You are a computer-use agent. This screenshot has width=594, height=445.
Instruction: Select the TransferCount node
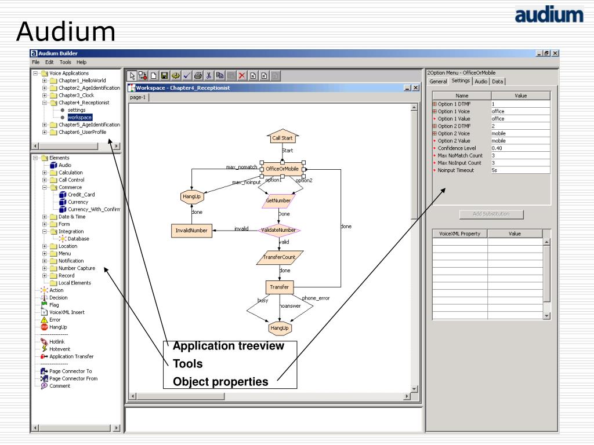click(x=280, y=257)
